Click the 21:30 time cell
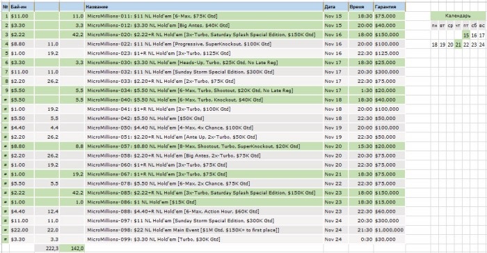The height and width of the screenshot is (253, 487). (x=360, y=230)
